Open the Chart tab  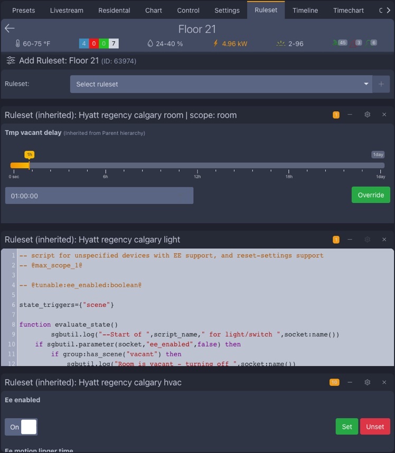(x=153, y=11)
